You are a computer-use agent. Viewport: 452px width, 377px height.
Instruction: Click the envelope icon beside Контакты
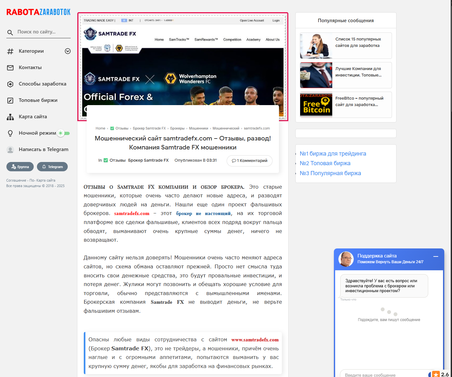(10, 68)
